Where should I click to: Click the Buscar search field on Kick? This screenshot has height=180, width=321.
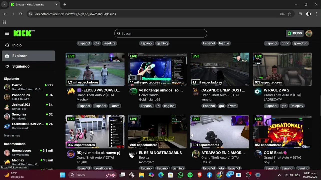pyautogui.click(x=161, y=33)
